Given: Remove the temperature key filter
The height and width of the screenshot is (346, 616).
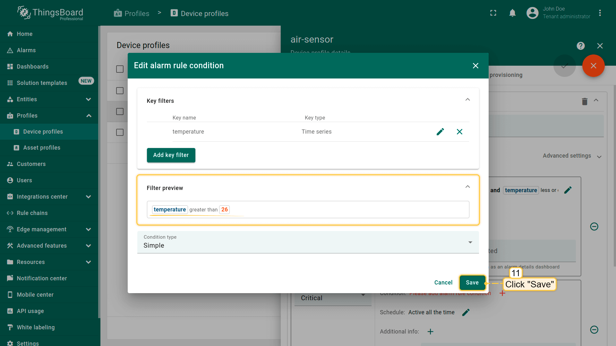Looking at the screenshot, I should point(459,132).
